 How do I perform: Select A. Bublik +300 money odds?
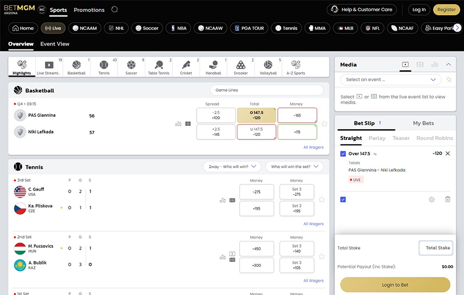256,265
